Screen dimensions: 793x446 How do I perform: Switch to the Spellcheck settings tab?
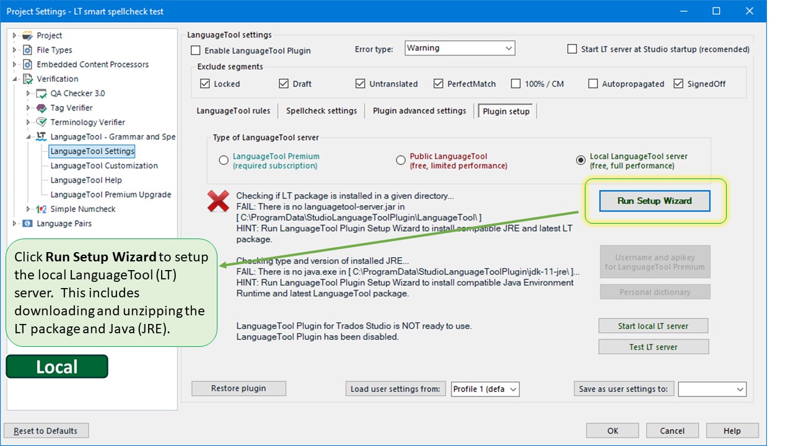click(x=321, y=111)
